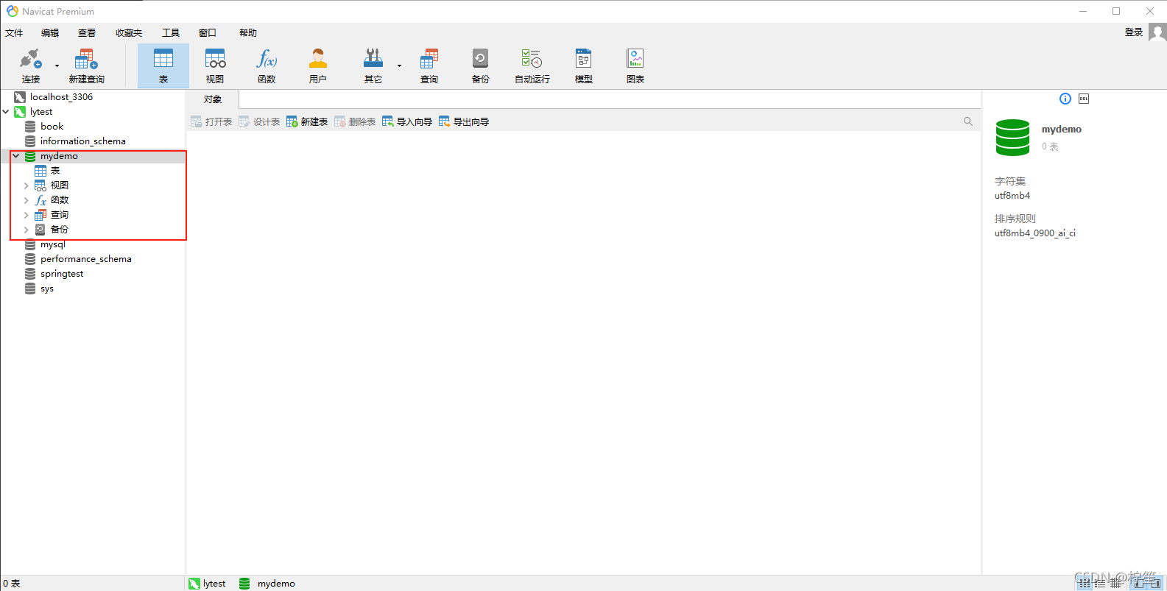Screen dimensions: 1167x591
Task: Open the 模型 model toolbar button
Action: (583, 66)
